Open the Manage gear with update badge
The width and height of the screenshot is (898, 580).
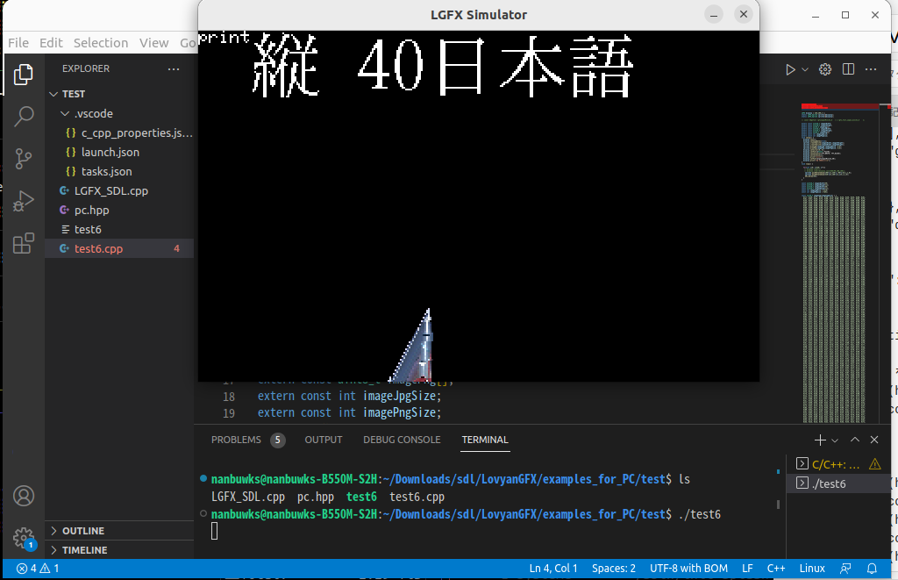pos(24,538)
